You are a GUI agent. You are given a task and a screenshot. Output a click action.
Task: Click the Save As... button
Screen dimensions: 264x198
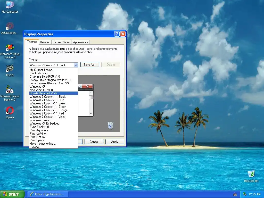click(x=90, y=65)
